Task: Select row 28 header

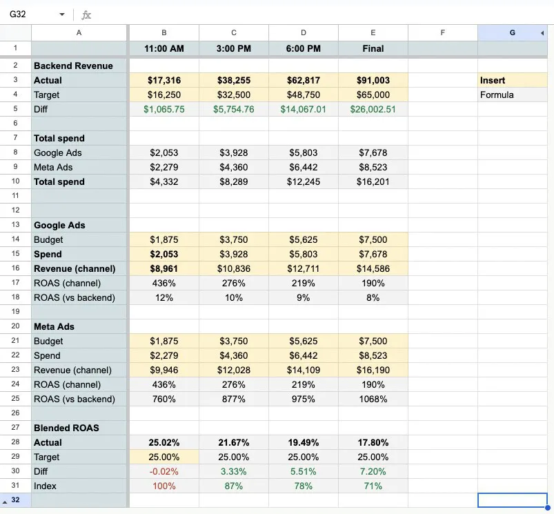Action: tap(15, 442)
